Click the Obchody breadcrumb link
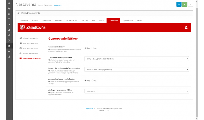The image size is (204, 120). tap(48, 5)
